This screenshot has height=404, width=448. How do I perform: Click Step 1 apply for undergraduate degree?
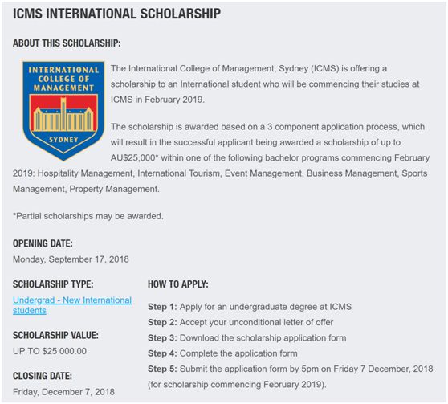(250, 307)
